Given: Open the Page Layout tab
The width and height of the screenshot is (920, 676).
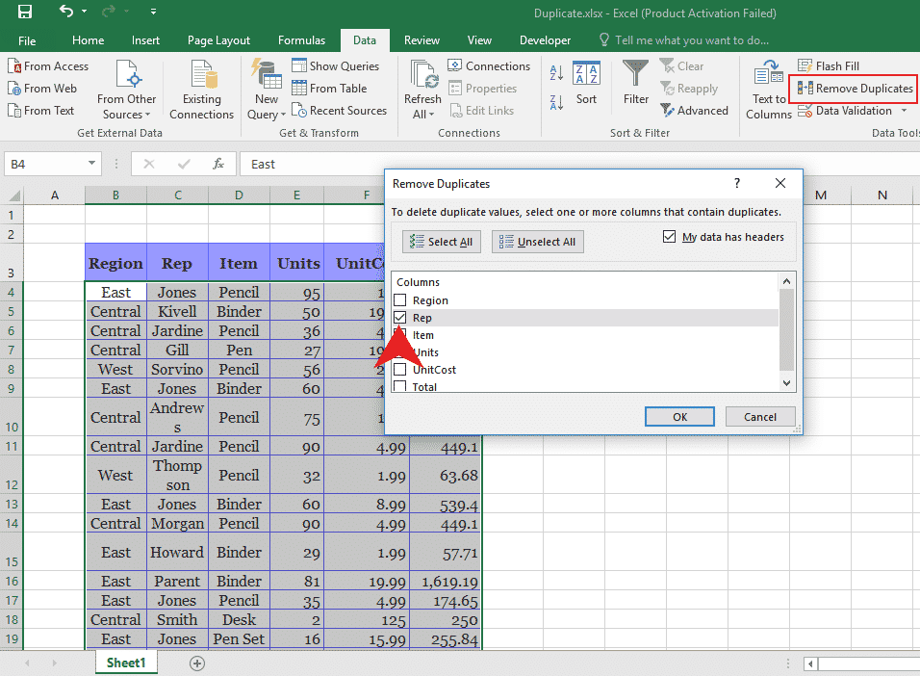Looking at the screenshot, I should 218,40.
